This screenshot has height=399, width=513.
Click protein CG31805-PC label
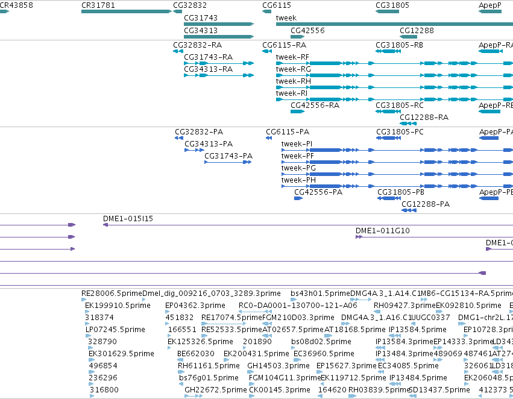click(x=400, y=132)
